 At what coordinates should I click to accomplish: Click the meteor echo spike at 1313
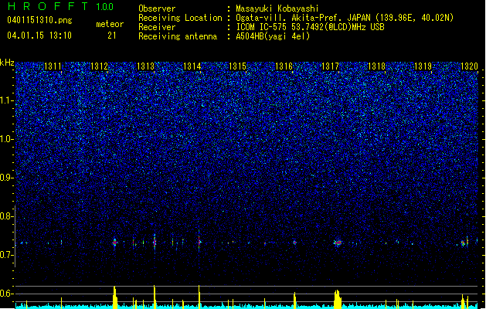coord(155,243)
